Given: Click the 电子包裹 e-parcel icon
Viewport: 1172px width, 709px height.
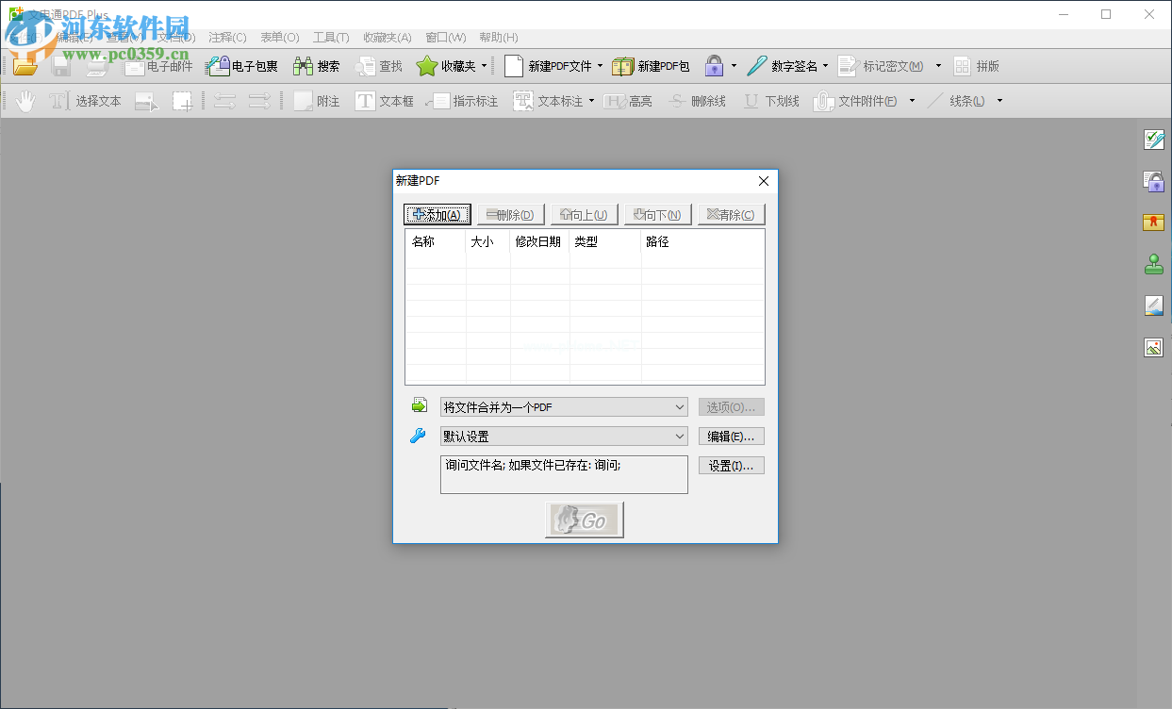Looking at the screenshot, I should click(x=235, y=65).
